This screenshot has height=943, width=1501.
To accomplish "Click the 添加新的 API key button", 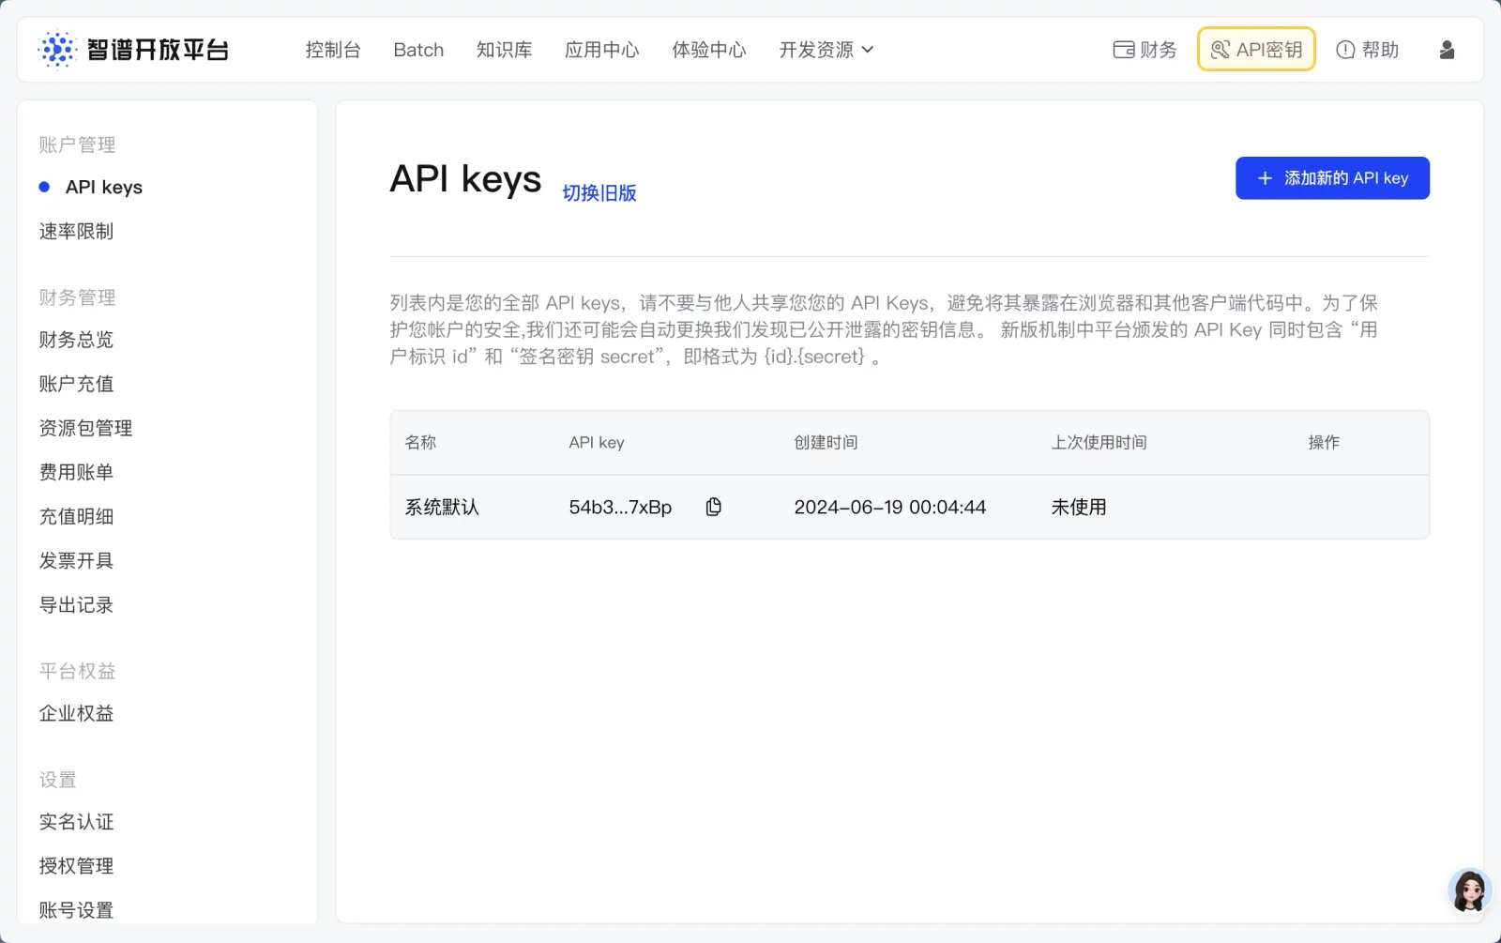I will click(x=1331, y=178).
